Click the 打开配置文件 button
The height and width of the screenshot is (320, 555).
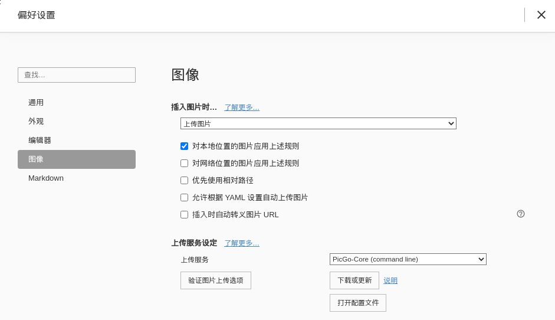coord(358,303)
